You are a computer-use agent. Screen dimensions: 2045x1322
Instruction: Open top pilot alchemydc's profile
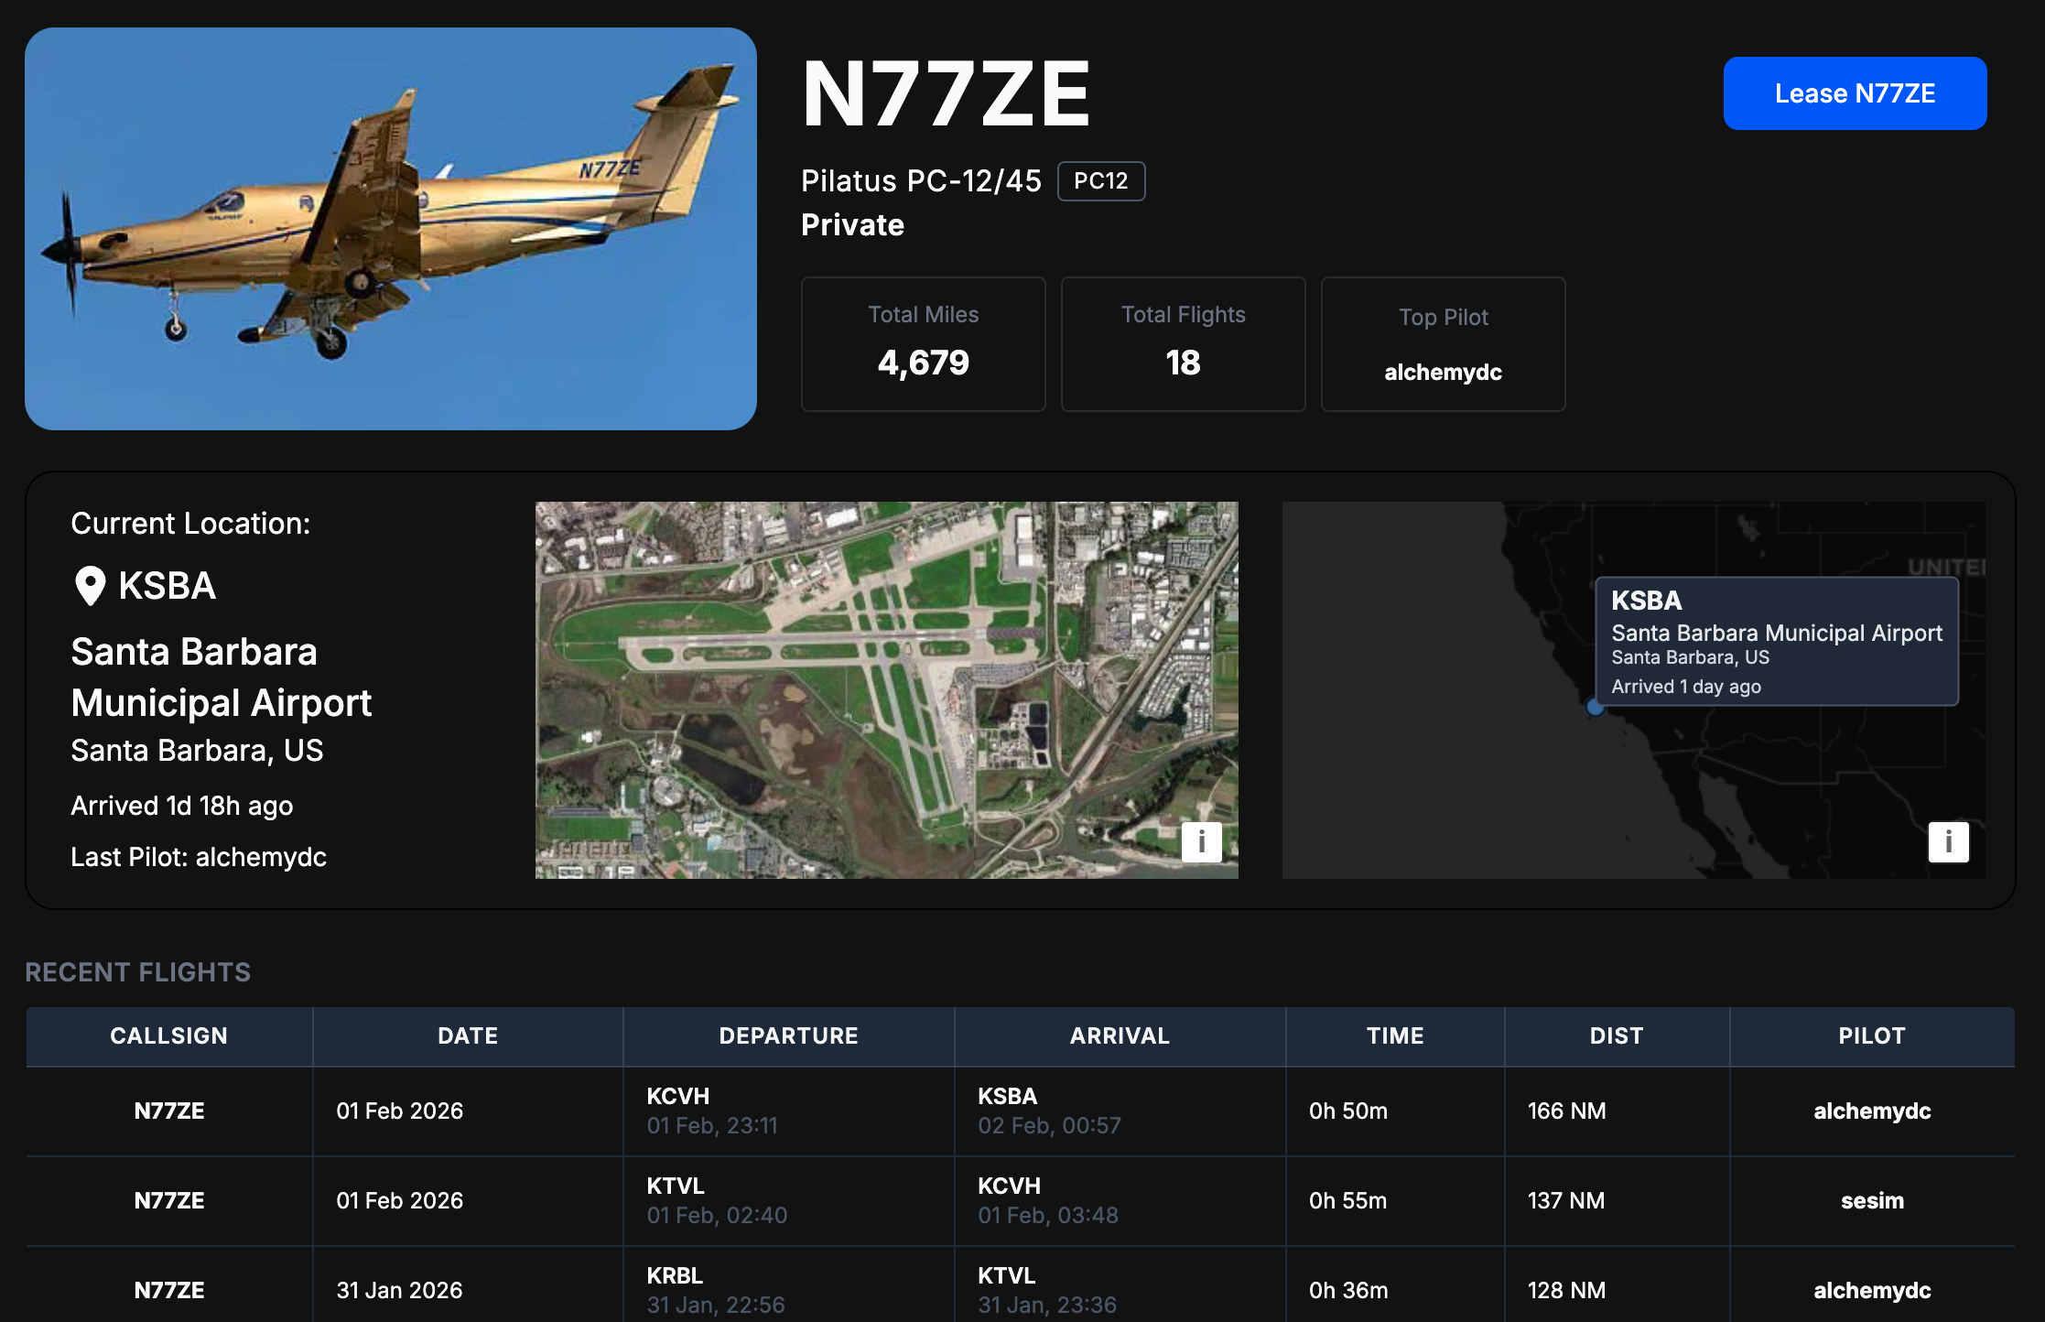[1442, 372]
